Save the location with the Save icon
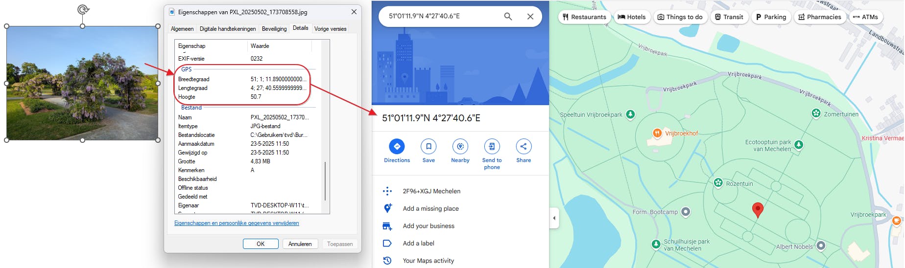 click(x=429, y=146)
